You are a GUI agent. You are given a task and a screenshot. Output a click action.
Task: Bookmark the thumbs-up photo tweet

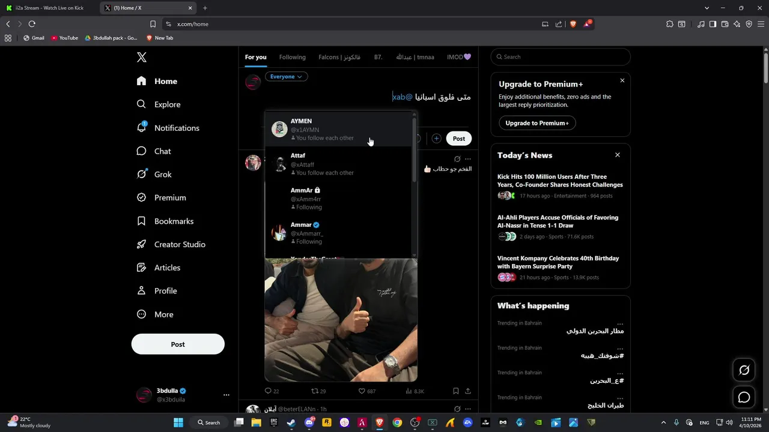click(x=456, y=391)
